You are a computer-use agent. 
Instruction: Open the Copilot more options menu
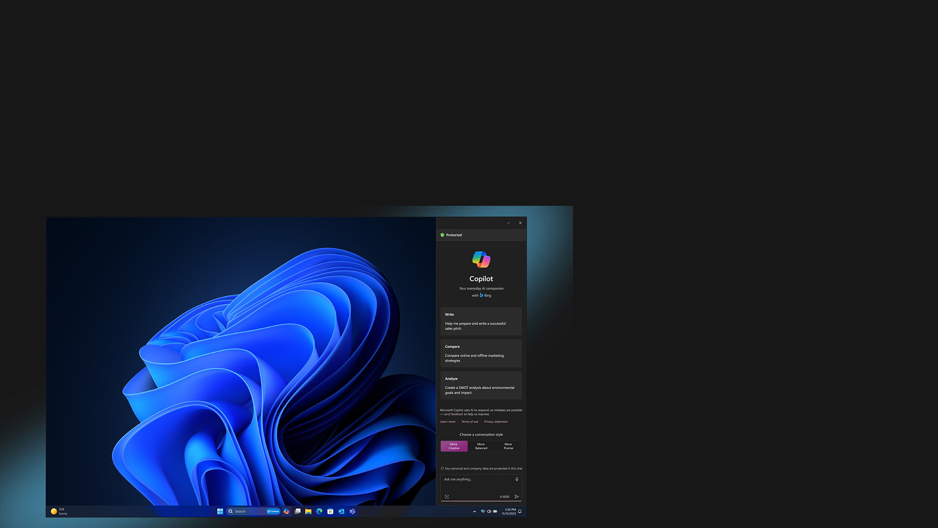tap(508, 223)
